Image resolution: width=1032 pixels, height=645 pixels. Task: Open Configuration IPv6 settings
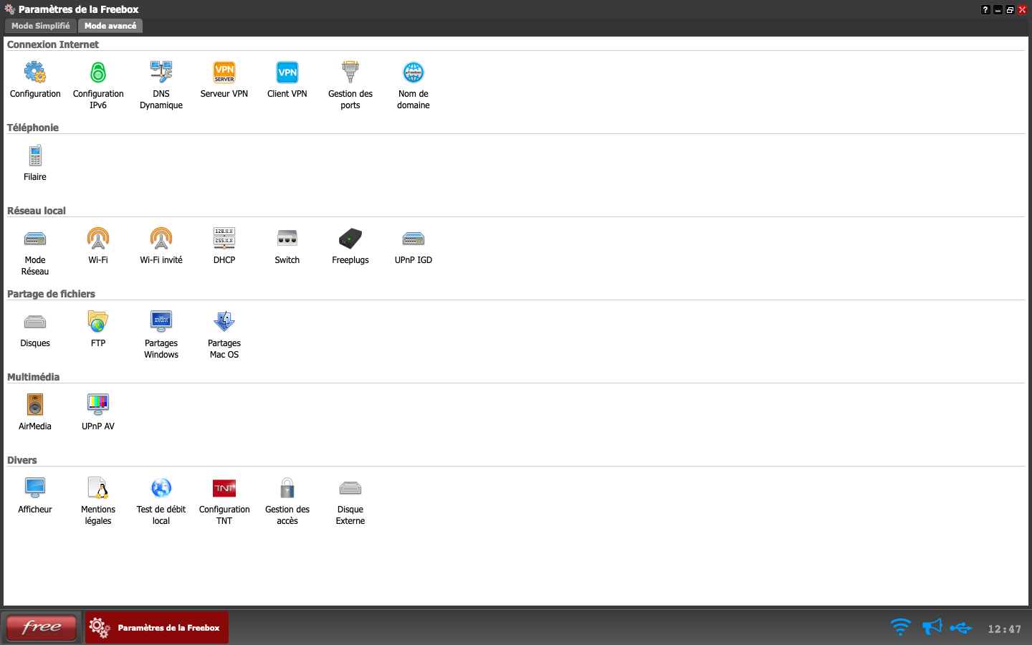click(x=98, y=85)
